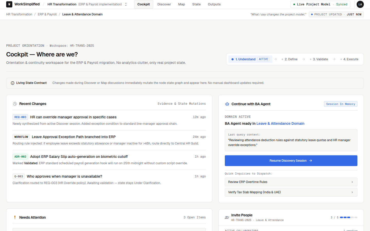This screenshot has height=231, width=370.
Task: Click the invite seats progress bar
Action: click(x=349, y=217)
